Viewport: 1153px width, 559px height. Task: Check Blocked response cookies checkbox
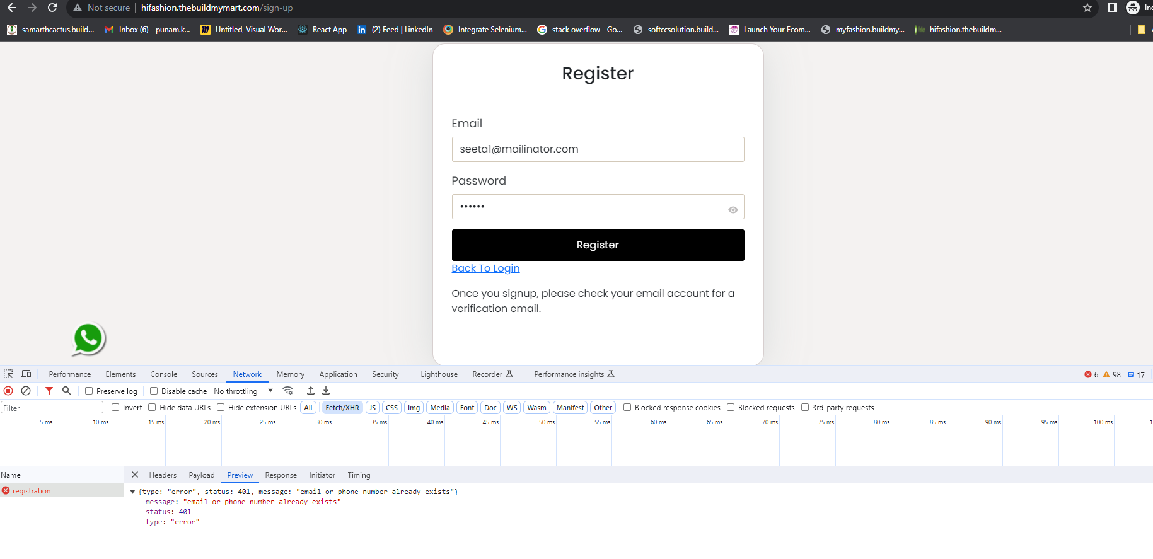[x=627, y=407]
